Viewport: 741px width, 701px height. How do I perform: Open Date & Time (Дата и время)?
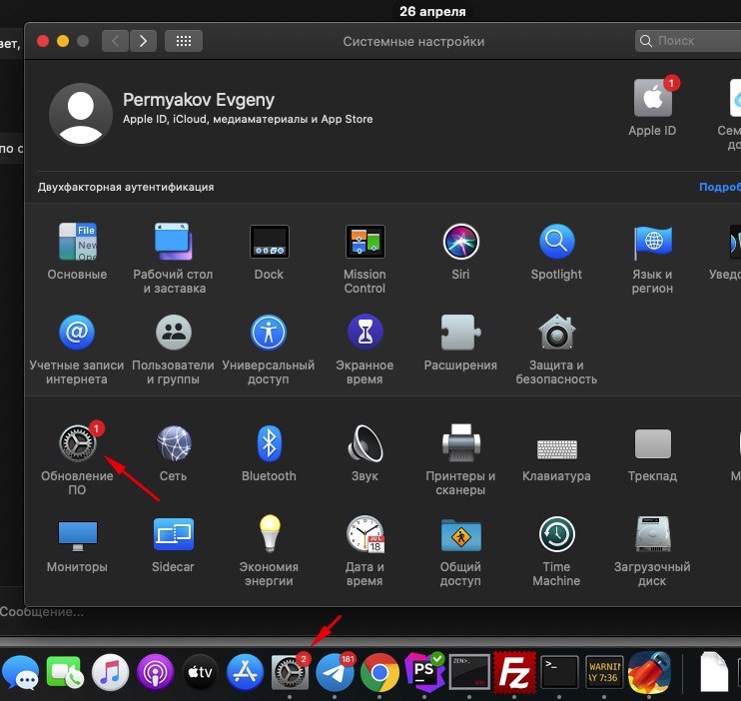tap(365, 535)
